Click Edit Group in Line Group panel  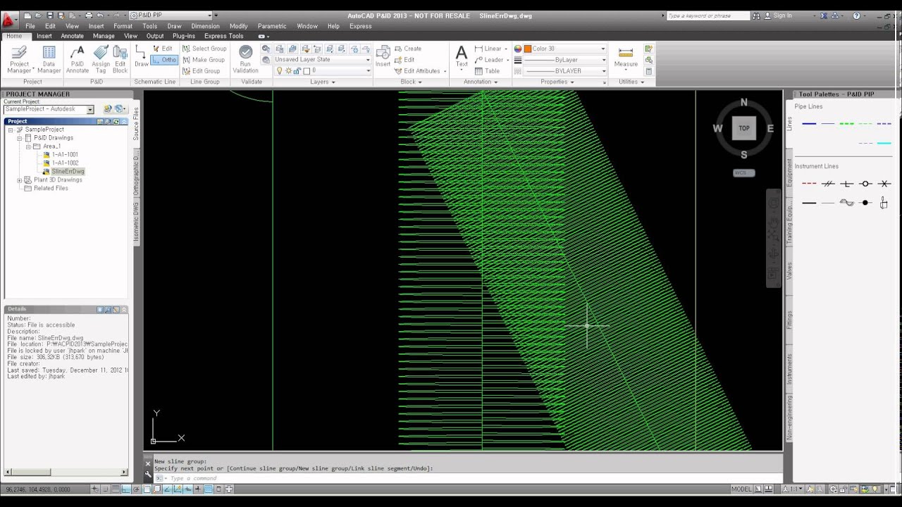(x=202, y=71)
